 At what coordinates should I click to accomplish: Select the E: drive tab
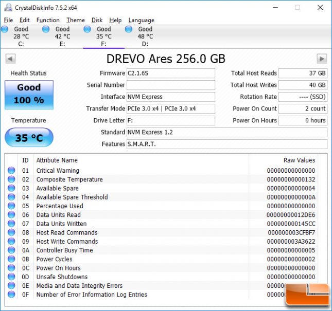pos(62,36)
